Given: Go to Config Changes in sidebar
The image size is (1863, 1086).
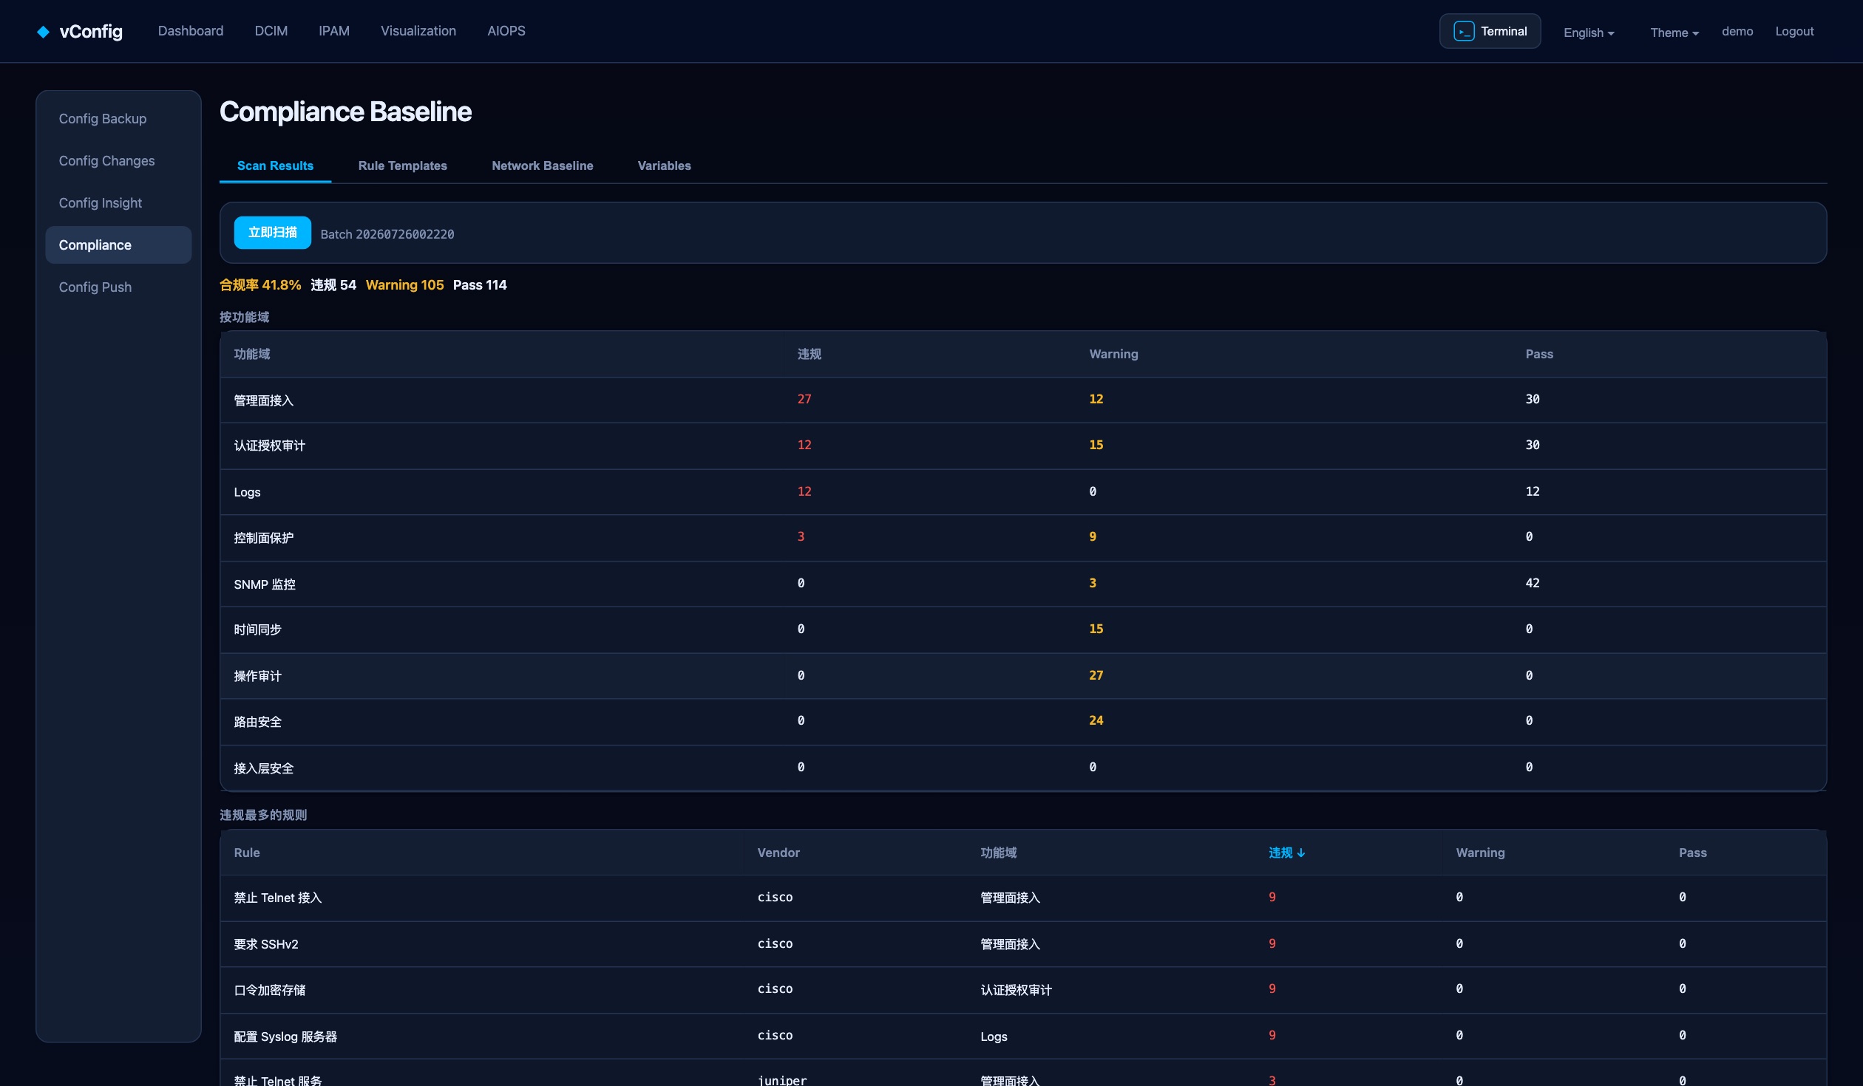Looking at the screenshot, I should 118,161.
